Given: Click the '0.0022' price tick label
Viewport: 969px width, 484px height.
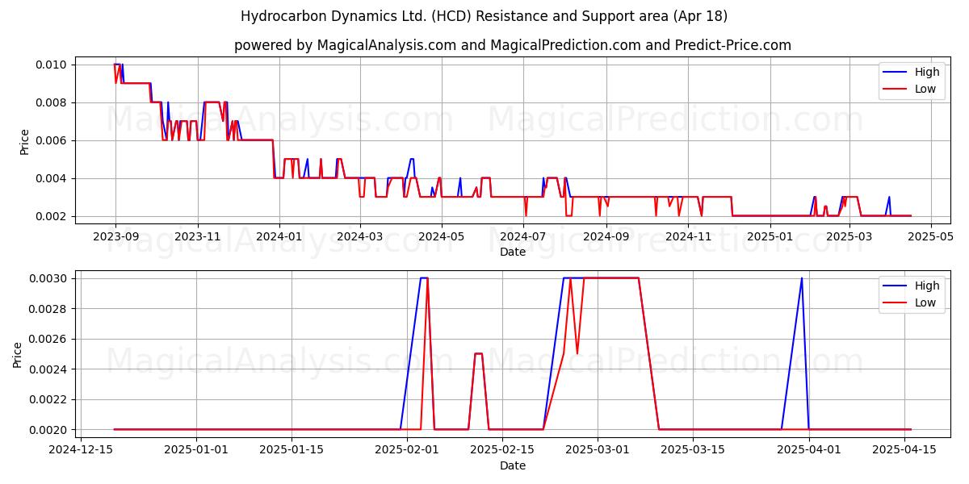Looking at the screenshot, I should click(x=50, y=399).
